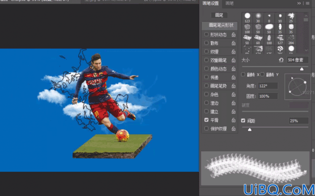315x196 pixels.
Task: Switch to the 画笔 tab
Action: pos(229,4)
